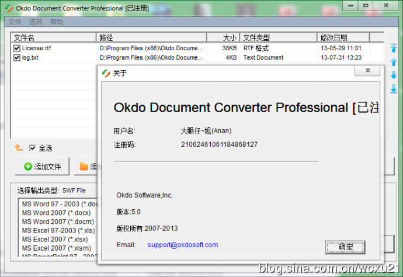Open the support@okdosoft.com email link
The image size is (403, 277).
click(182, 245)
